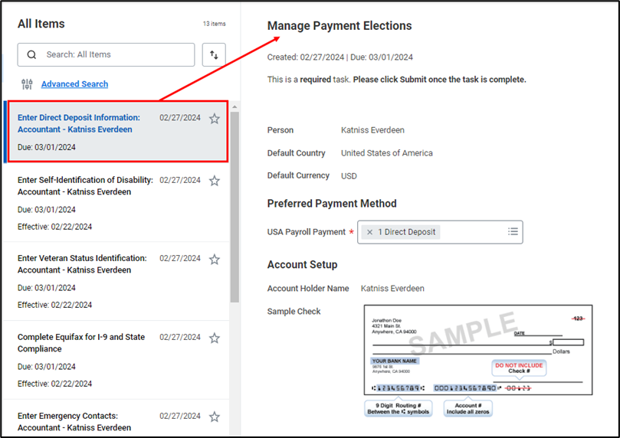This screenshot has height=438, width=620.
Task: Favorite the Complete Equifax for I-9 item
Action: point(215,338)
